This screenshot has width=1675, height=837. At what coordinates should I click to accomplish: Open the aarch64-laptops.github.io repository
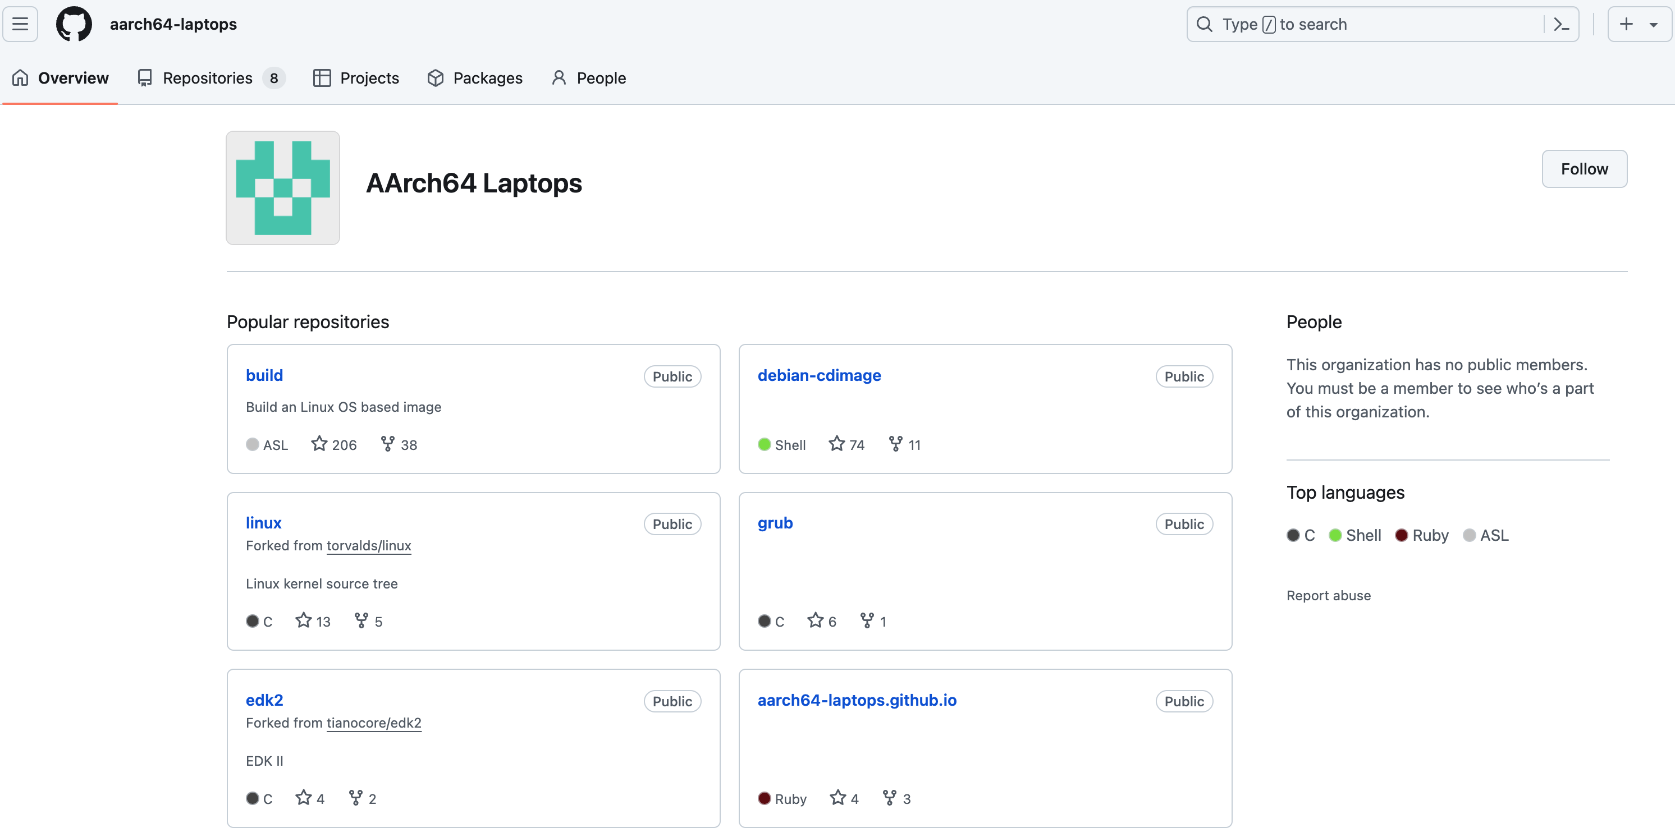[857, 700]
